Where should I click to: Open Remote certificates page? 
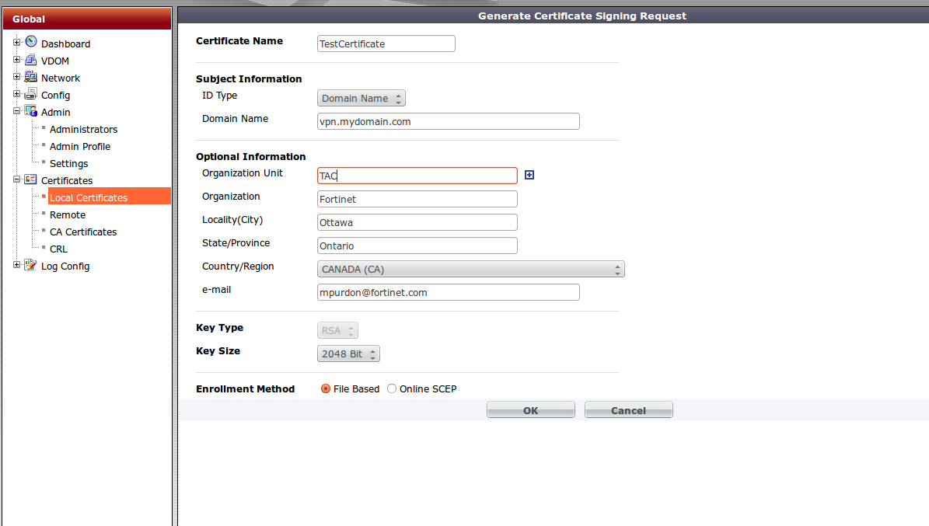pyautogui.click(x=68, y=215)
